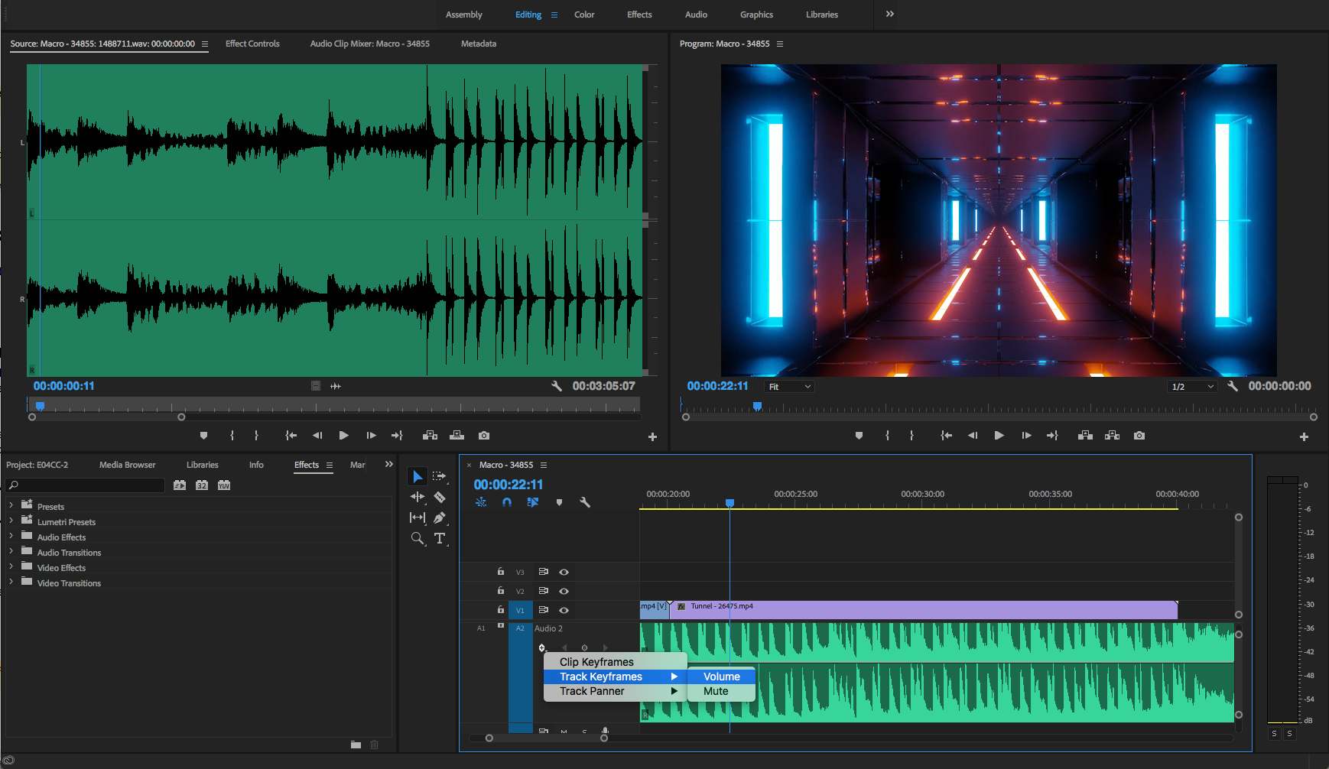Image resolution: width=1329 pixels, height=769 pixels.
Task: Select the Slip tool
Action: [x=418, y=518]
